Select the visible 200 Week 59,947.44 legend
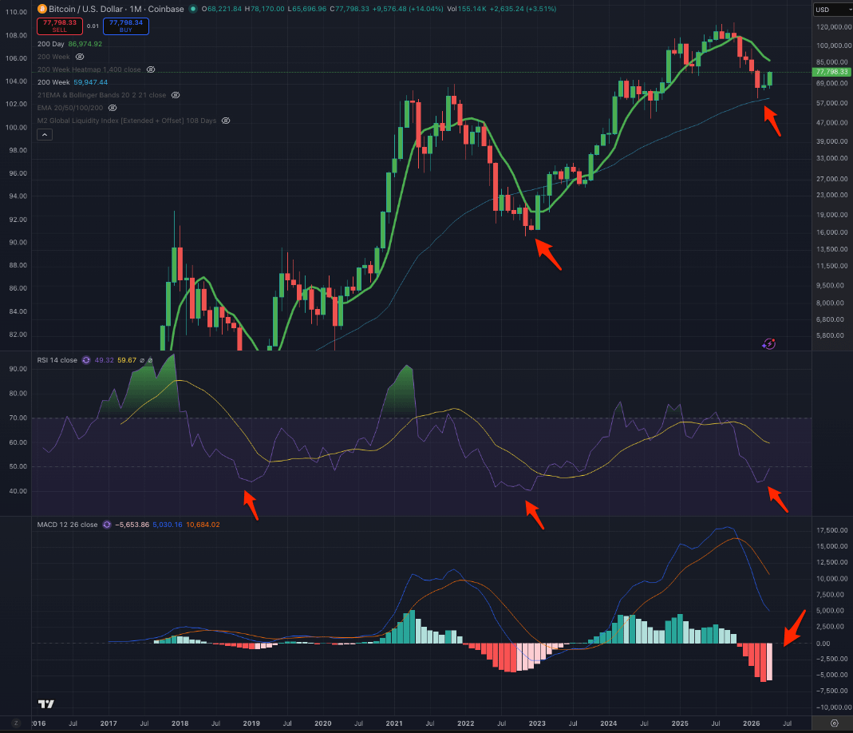Screen dimensions: 853x733 coord(73,82)
